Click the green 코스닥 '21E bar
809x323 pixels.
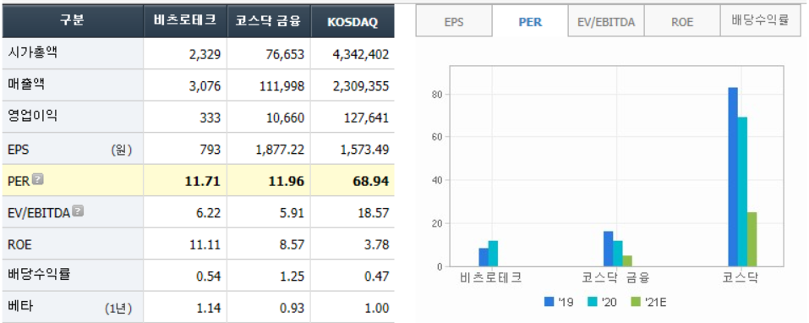(x=752, y=239)
